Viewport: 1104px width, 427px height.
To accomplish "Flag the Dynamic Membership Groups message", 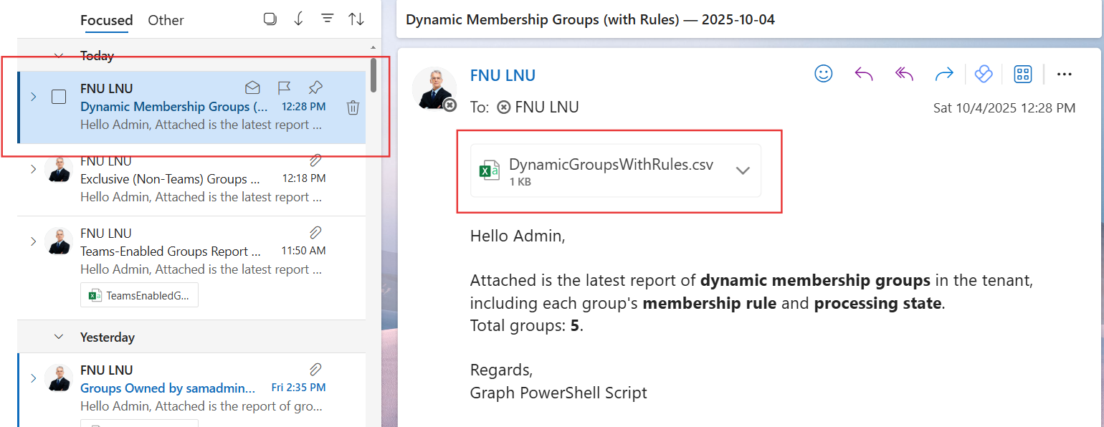I will tap(284, 88).
